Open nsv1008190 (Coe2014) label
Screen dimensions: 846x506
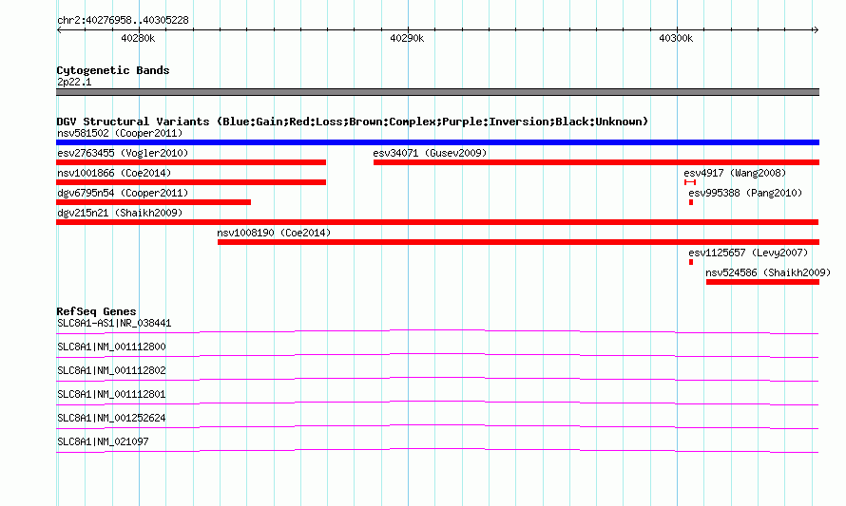coord(274,233)
